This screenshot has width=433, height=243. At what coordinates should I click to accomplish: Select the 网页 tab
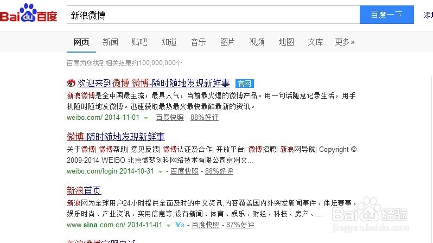coord(81,42)
